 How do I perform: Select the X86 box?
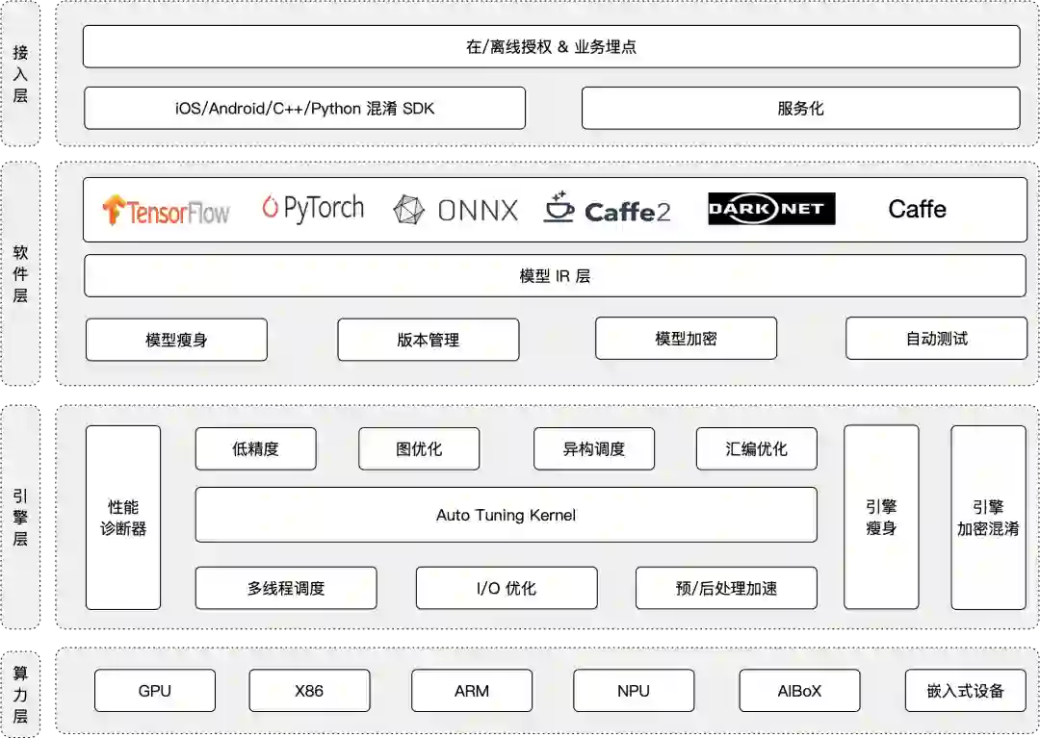309,690
